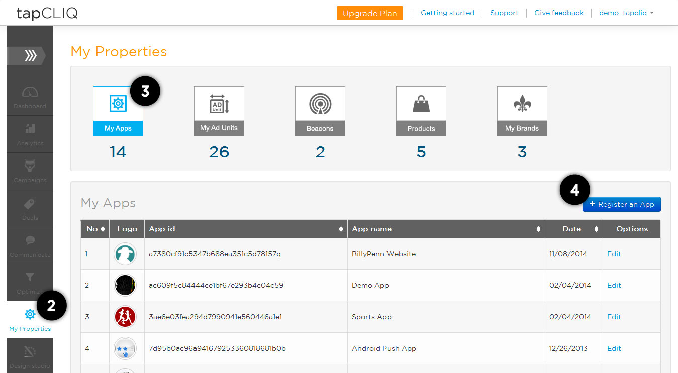Click the date 12/26/2013

(x=568, y=348)
